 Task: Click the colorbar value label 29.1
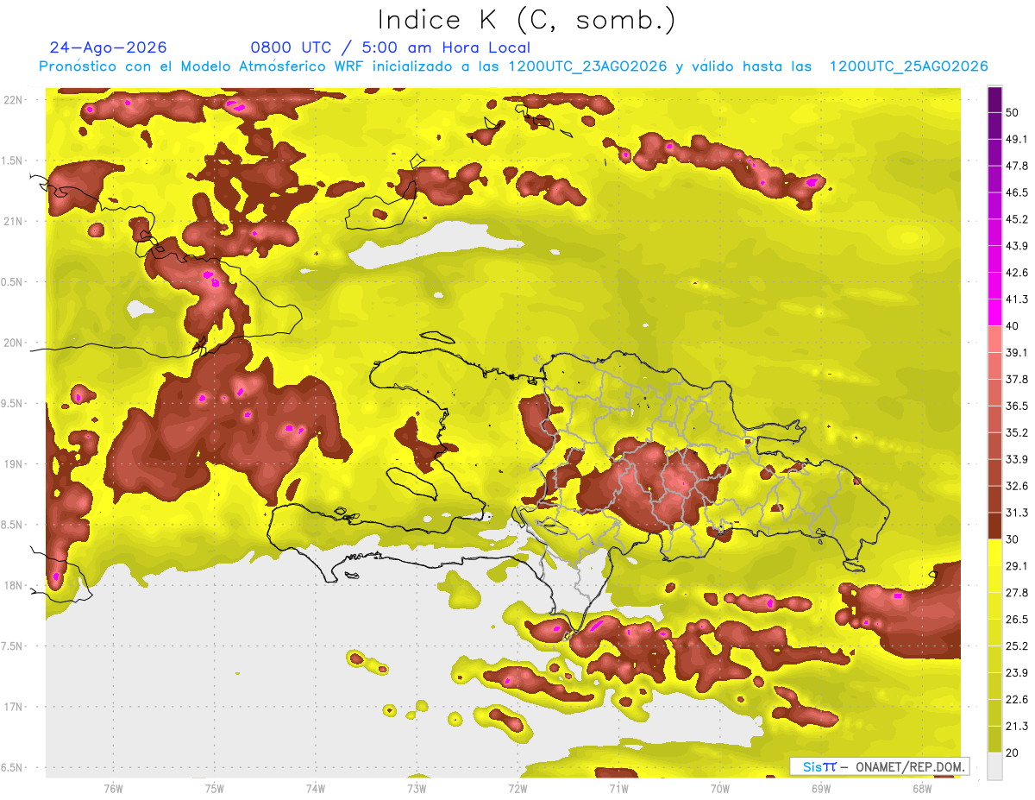click(x=1017, y=565)
